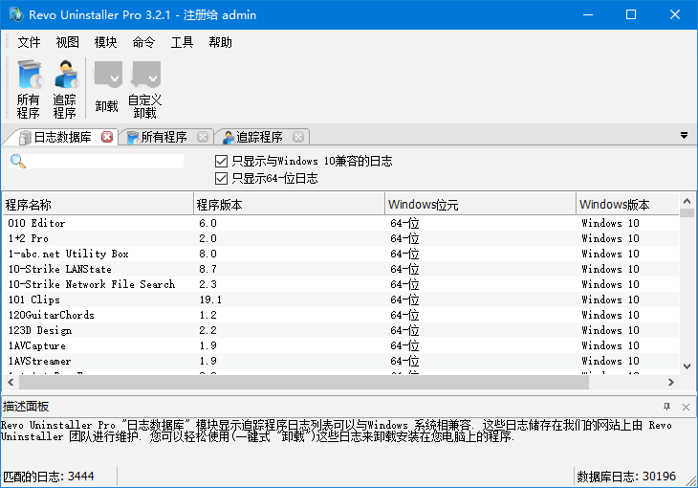The height and width of the screenshot is (488, 698).
Task: Select the 101 Clips row
Action: point(340,299)
